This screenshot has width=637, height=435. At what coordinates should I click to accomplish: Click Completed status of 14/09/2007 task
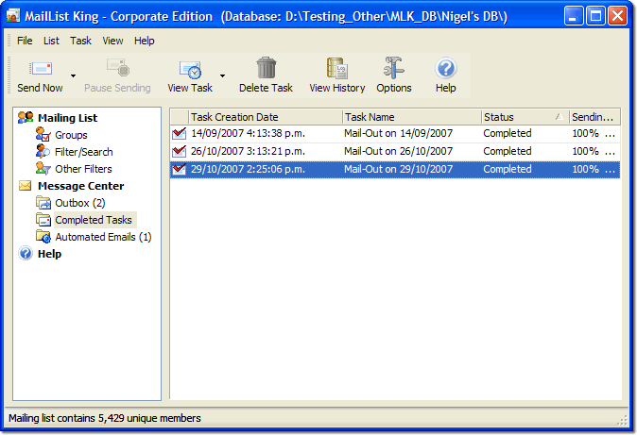click(x=508, y=133)
